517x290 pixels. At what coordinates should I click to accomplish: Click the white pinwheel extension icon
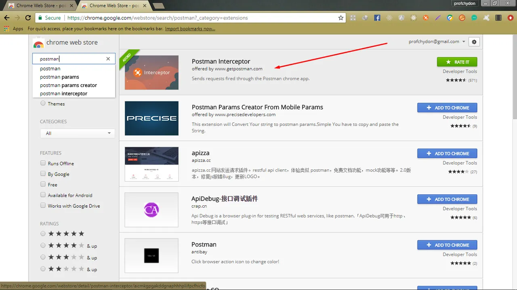pos(486,18)
